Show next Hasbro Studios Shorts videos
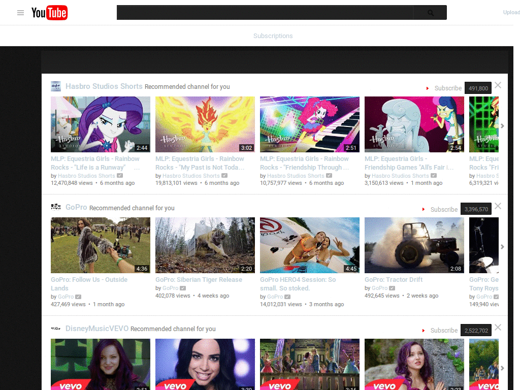The image size is (520, 390). tap(502, 126)
